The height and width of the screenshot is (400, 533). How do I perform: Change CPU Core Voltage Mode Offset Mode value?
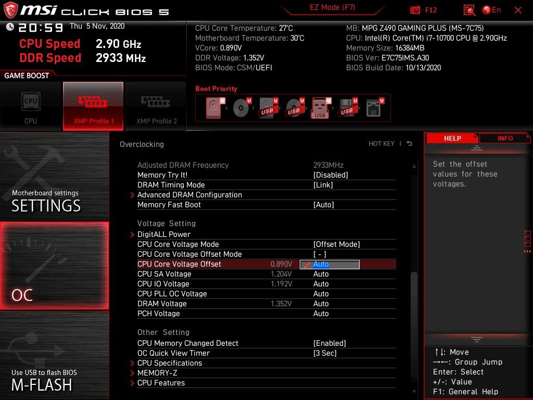tap(337, 244)
